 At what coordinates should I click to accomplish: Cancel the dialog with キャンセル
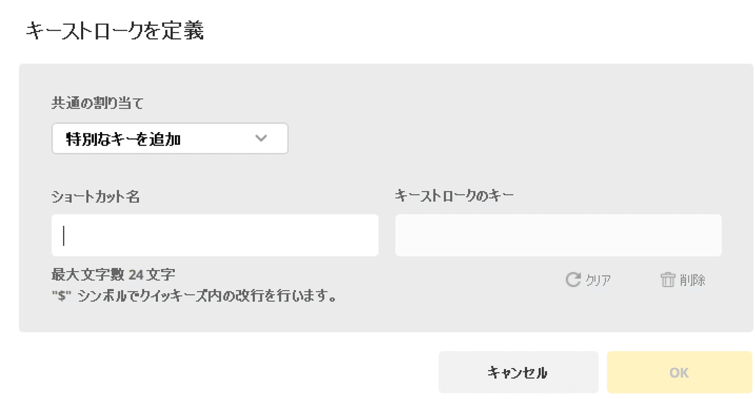coord(518,373)
